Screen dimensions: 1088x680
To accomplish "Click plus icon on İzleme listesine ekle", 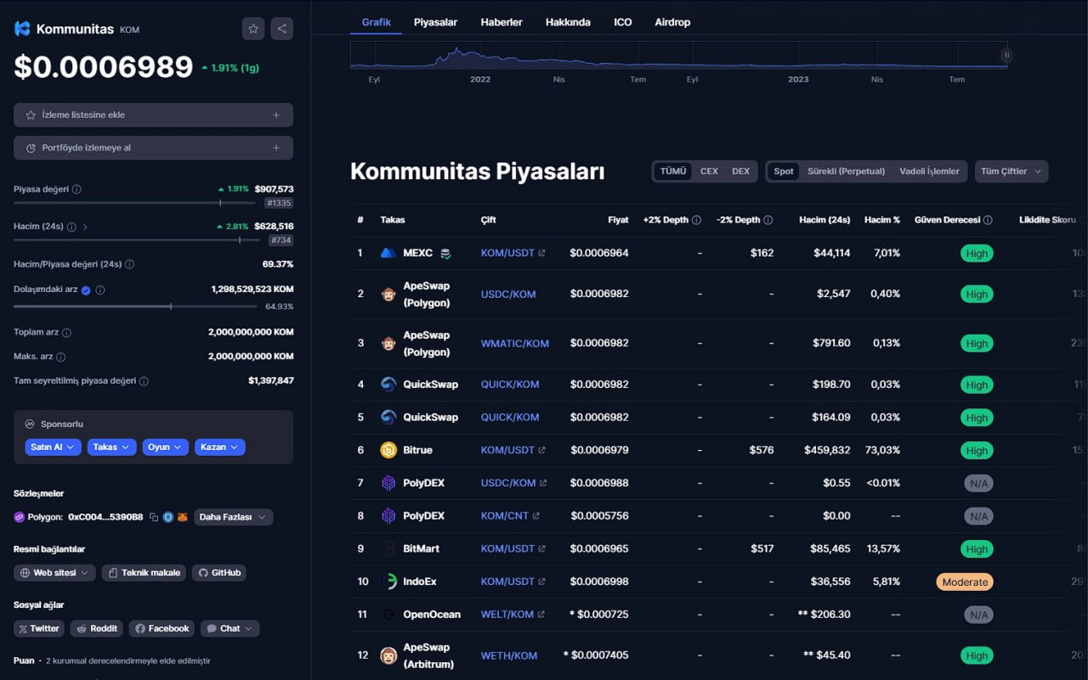I will click(x=276, y=115).
